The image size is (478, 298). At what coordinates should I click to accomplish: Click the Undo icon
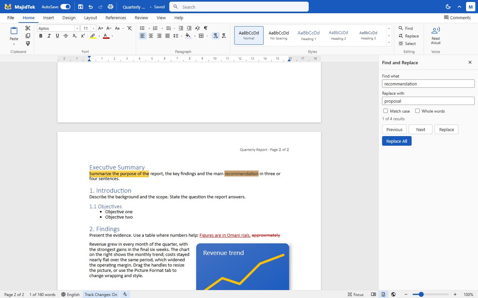[x=91, y=7]
